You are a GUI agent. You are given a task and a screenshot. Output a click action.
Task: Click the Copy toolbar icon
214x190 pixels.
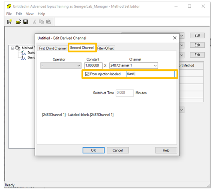click(41, 22)
